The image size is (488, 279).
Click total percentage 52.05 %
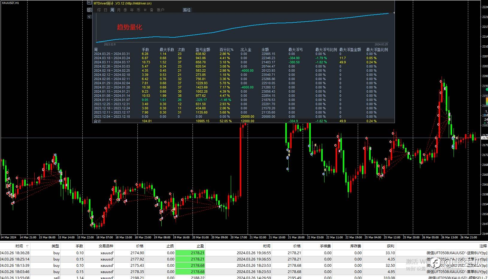point(226,121)
